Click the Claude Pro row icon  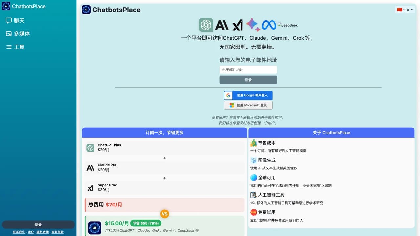(90, 168)
